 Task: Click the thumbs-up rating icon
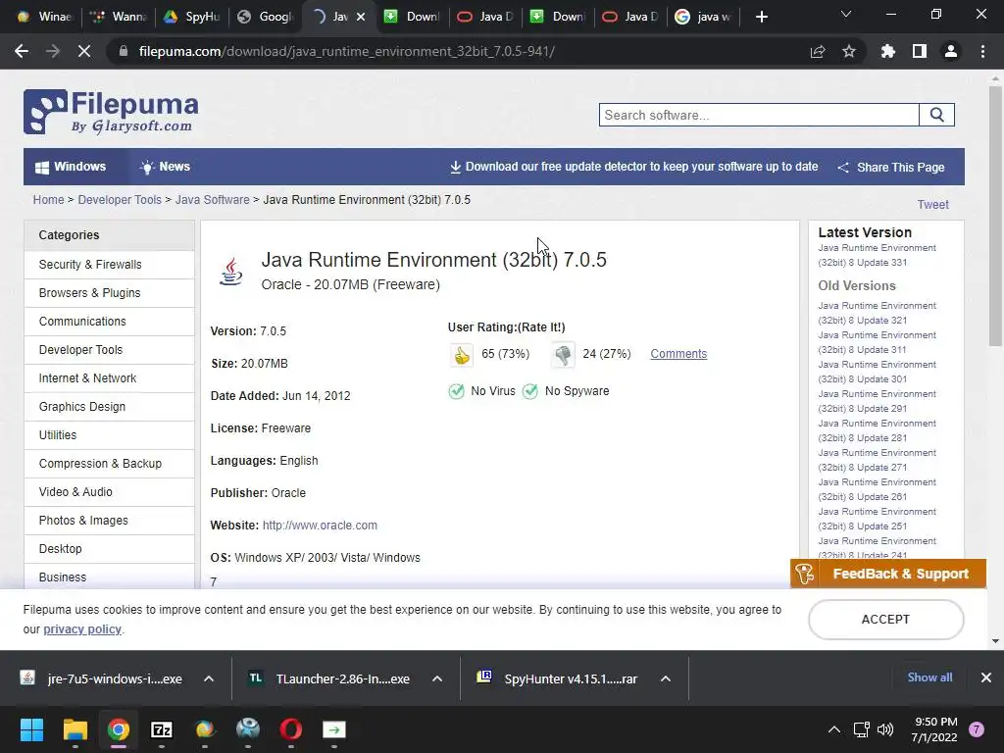tap(461, 355)
